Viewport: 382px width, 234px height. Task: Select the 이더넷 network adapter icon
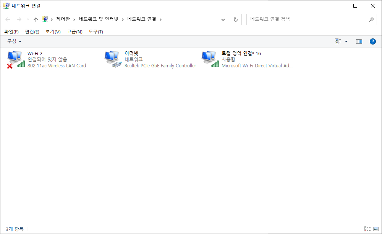(113, 59)
